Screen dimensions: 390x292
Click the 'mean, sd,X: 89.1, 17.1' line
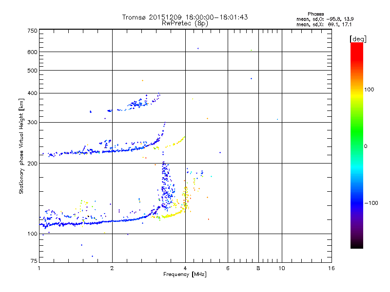pos(324,24)
